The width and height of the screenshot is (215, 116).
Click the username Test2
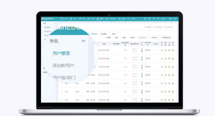tap(77, 100)
